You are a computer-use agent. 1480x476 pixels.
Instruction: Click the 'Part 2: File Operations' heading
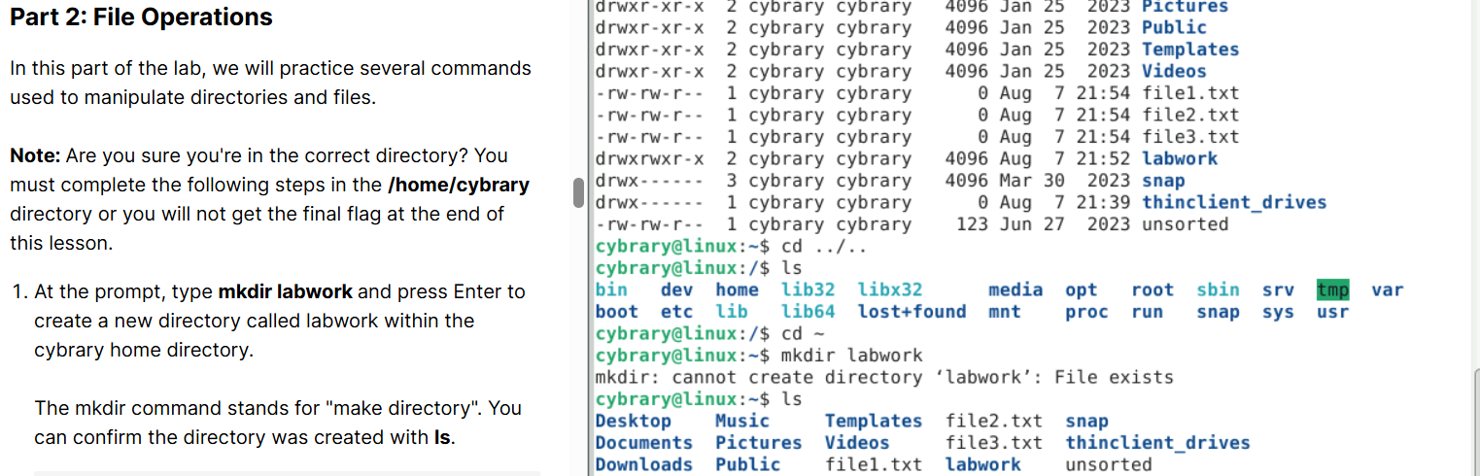pos(141,17)
